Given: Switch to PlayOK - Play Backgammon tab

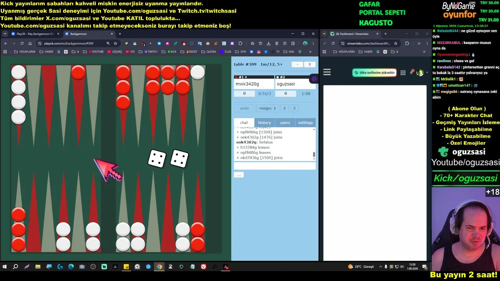Looking at the screenshot, I should click(x=35, y=34).
